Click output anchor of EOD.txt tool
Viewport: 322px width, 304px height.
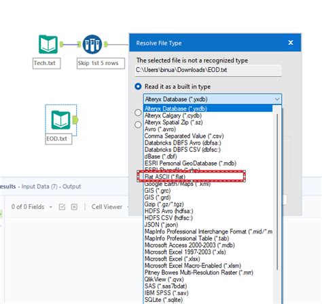click(75, 120)
